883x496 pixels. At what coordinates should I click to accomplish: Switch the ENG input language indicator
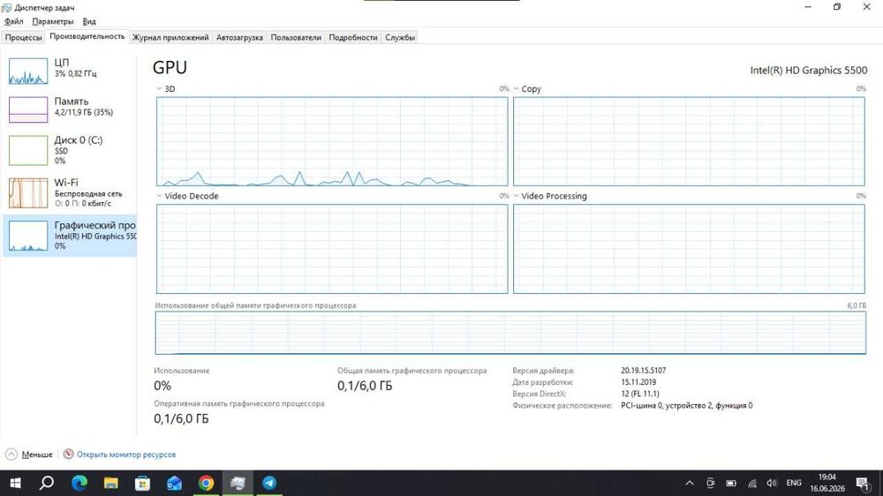[x=794, y=483]
